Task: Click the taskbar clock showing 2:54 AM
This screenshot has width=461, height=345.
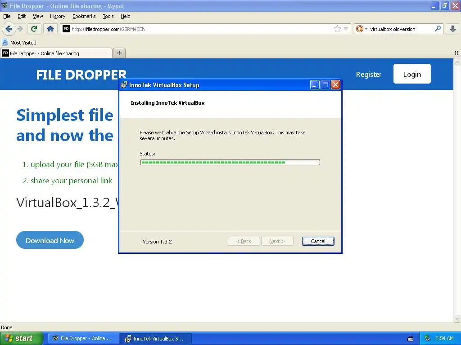Action: click(444, 338)
